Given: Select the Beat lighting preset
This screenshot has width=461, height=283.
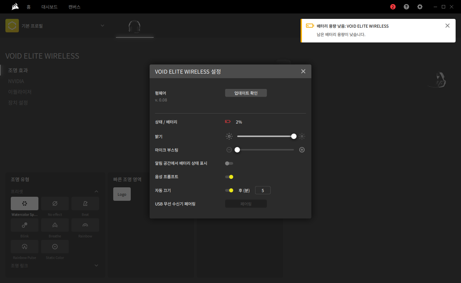Looking at the screenshot, I should point(85,203).
